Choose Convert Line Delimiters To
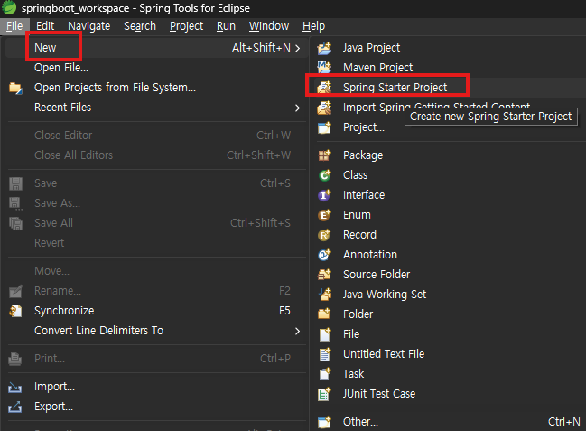 click(156, 331)
